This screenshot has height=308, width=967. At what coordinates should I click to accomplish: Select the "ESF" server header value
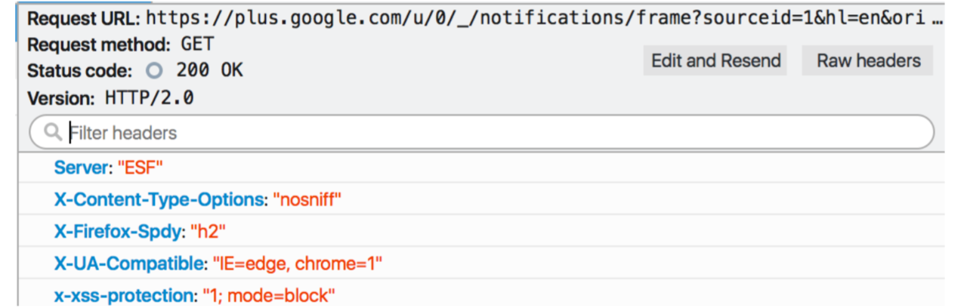[x=141, y=167]
